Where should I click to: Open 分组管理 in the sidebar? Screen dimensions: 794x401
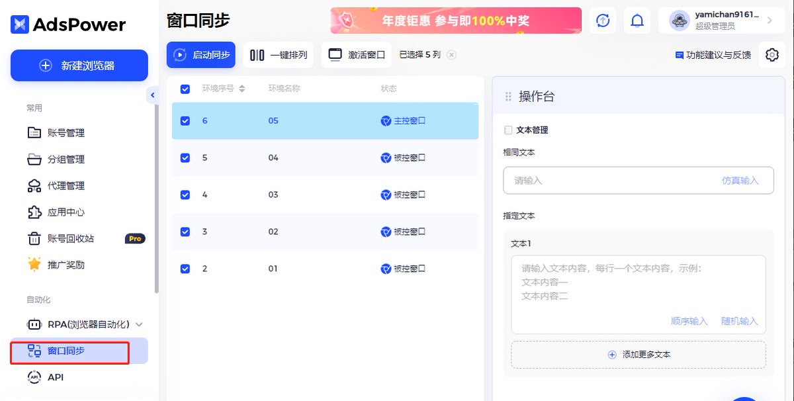point(66,159)
